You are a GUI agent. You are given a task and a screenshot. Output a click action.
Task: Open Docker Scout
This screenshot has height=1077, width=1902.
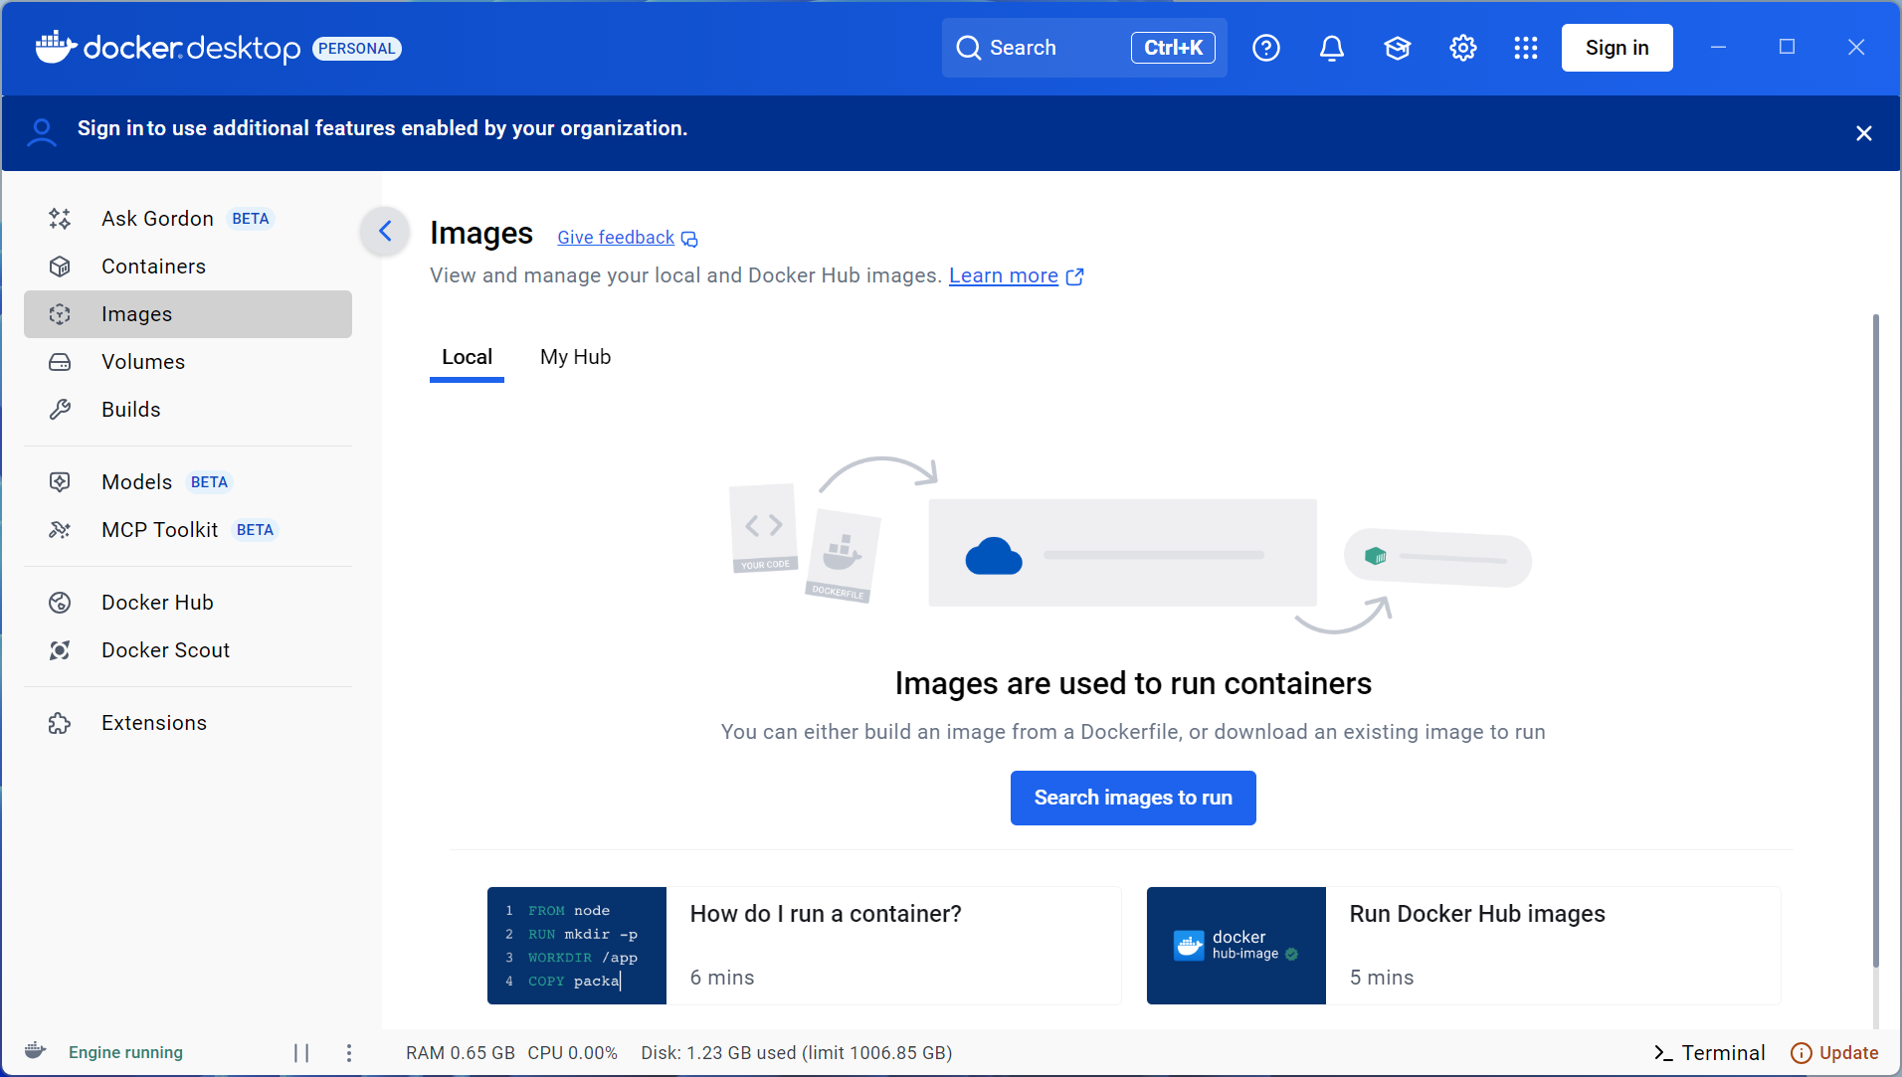pyautogui.click(x=188, y=650)
